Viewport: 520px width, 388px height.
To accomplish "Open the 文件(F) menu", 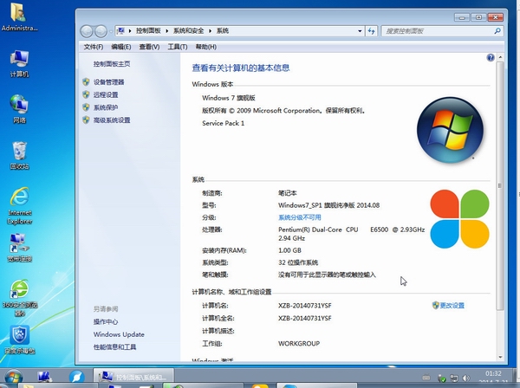I will [94, 47].
